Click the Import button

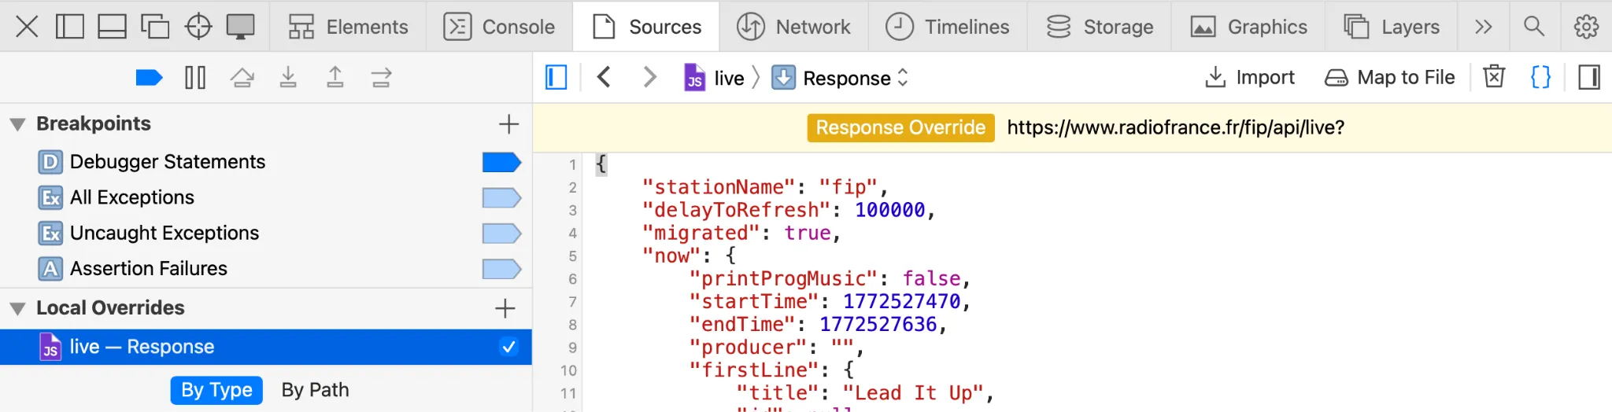1250,77
